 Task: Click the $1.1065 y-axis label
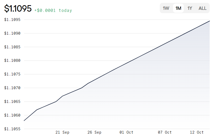pos(12,102)
